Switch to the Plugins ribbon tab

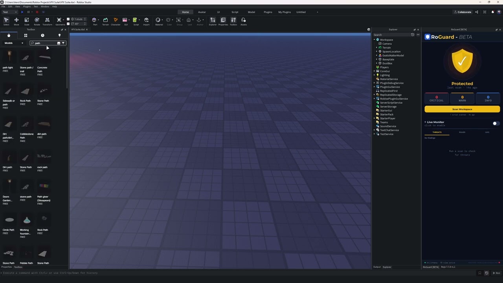[x=268, y=12]
